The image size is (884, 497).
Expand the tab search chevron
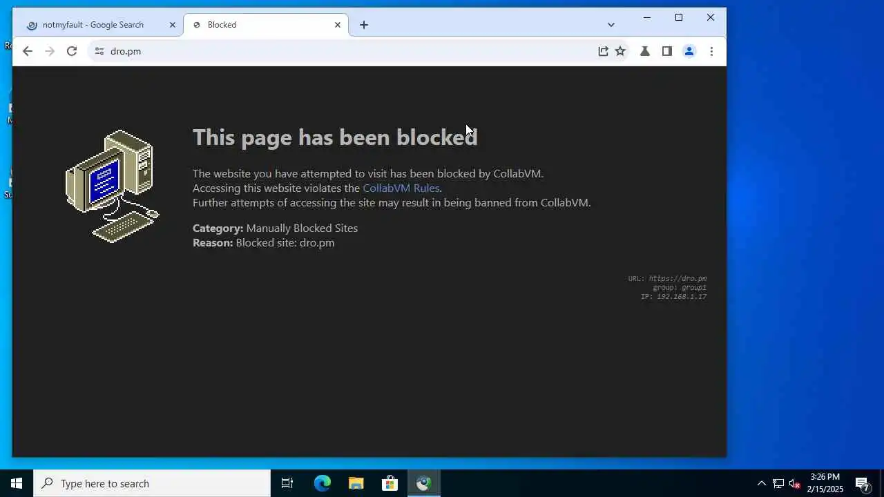611,25
